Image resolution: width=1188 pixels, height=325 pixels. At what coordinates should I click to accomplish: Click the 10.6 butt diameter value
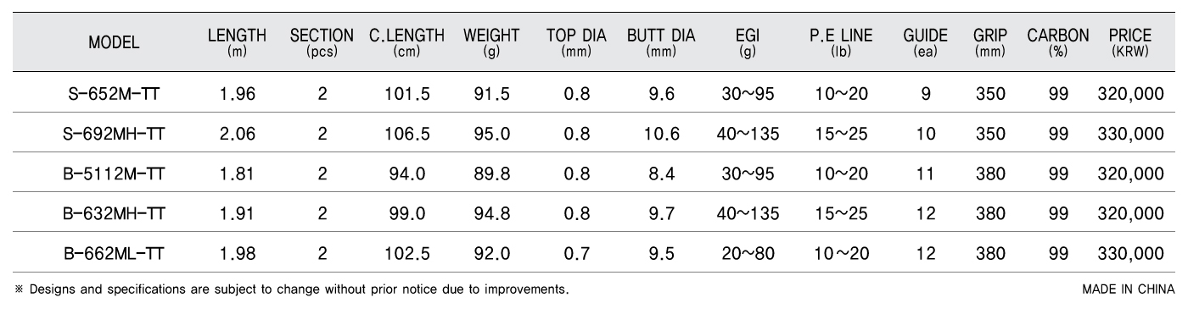pyautogui.click(x=661, y=135)
